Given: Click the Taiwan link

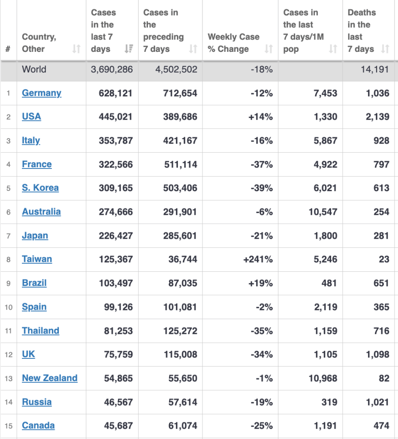Looking at the screenshot, I should pyautogui.click(x=37, y=259).
